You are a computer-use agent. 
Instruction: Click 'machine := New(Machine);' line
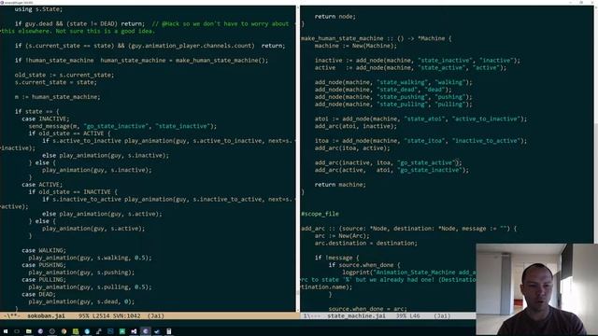pos(355,46)
